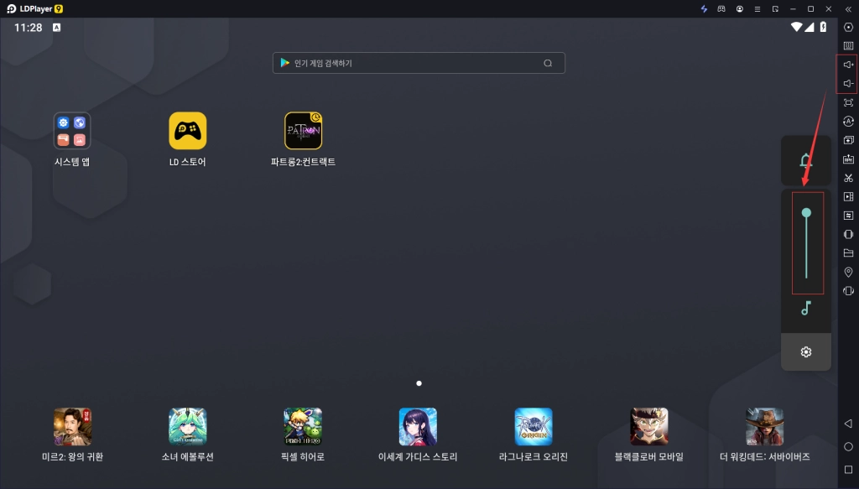Click the media volume slider handle
The image size is (859, 489).
point(806,213)
